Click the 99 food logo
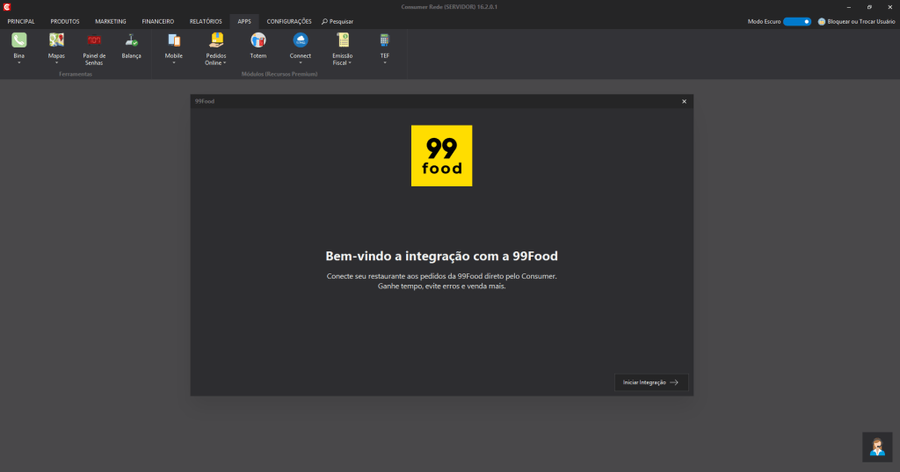The image size is (900, 472). point(441,156)
